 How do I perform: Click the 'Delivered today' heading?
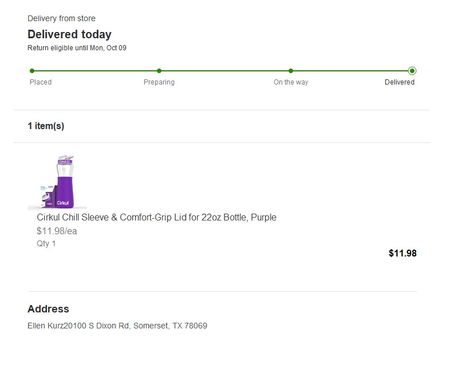tap(69, 34)
